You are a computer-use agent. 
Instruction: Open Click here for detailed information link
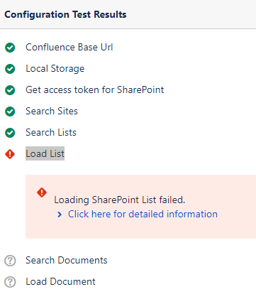pos(143,214)
